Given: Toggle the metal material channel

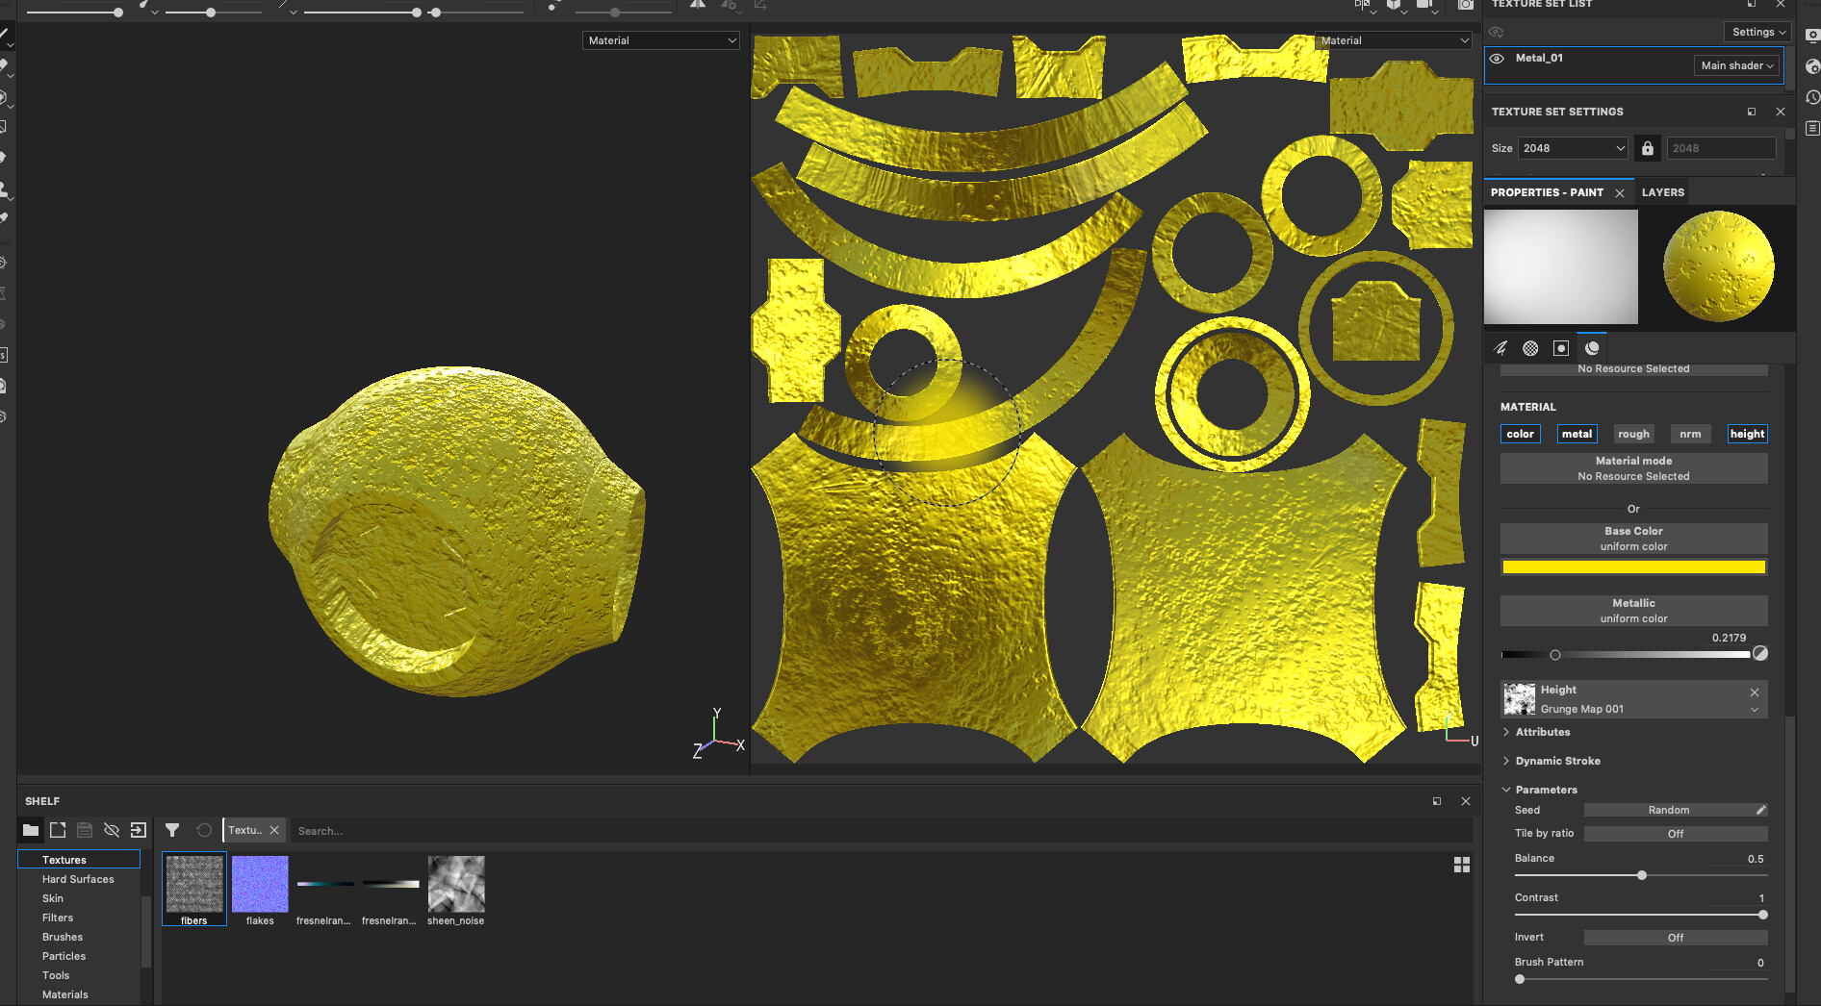Looking at the screenshot, I should (x=1577, y=434).
